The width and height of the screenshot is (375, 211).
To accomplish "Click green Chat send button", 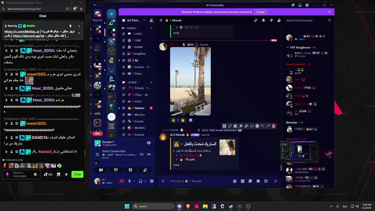I will (77, 174).
